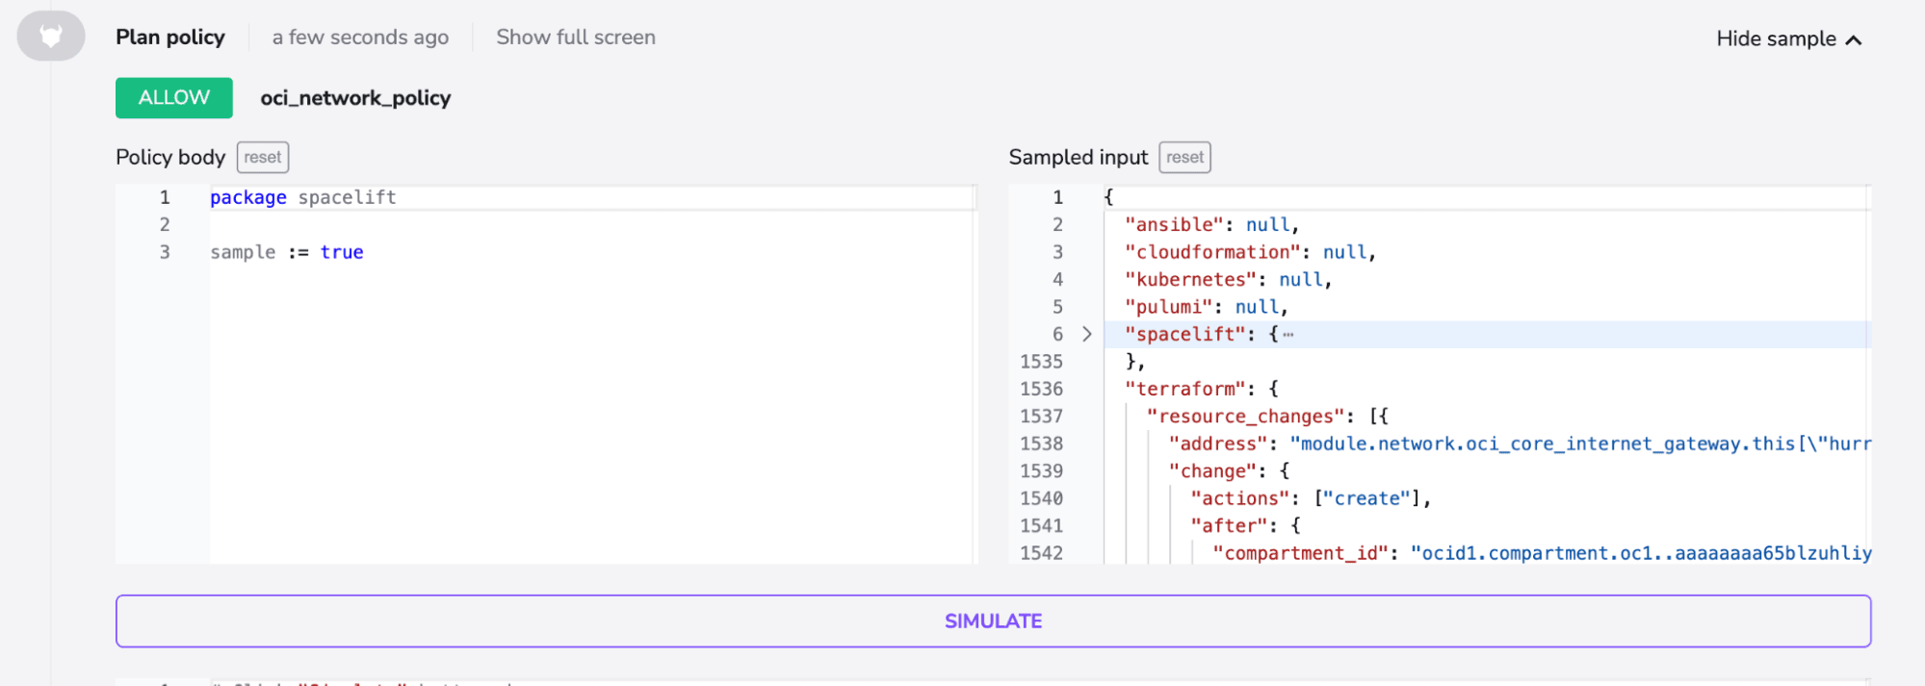Click the Policy body label
The width and height of the screenshot is (1925, 686).
(x=170, y=157)
